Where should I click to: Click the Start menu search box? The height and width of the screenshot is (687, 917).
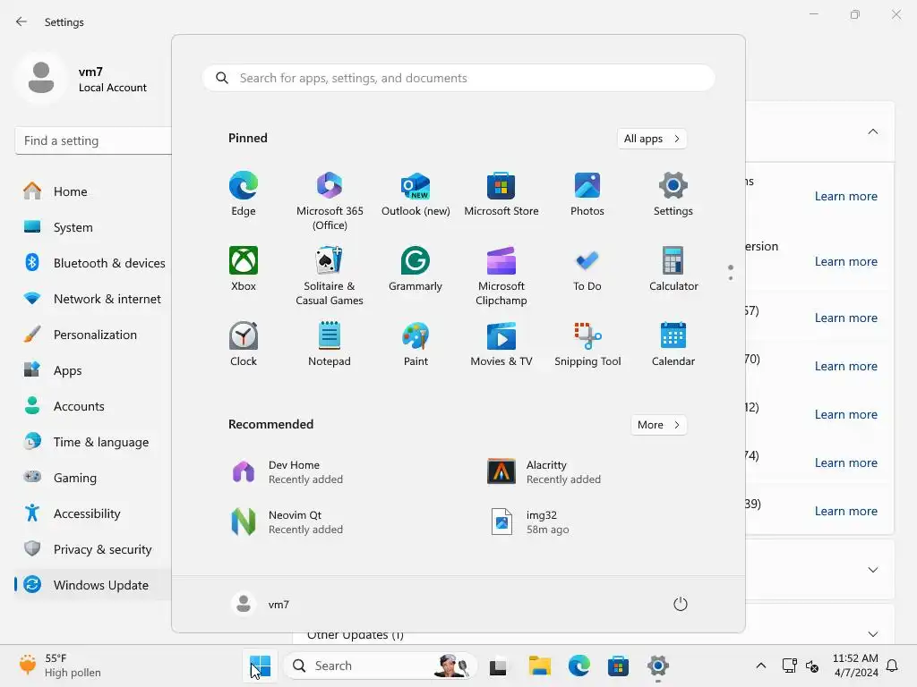tap(458, 79)
